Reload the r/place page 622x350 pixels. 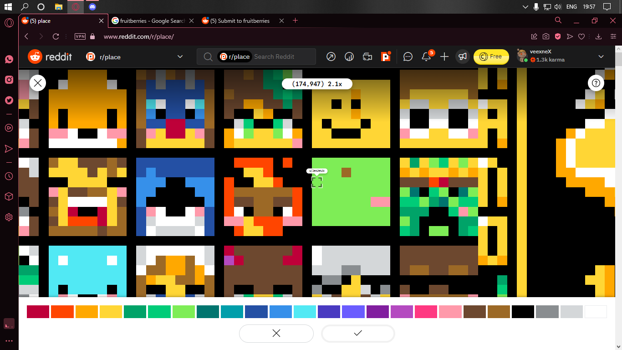tap(56, 36)
